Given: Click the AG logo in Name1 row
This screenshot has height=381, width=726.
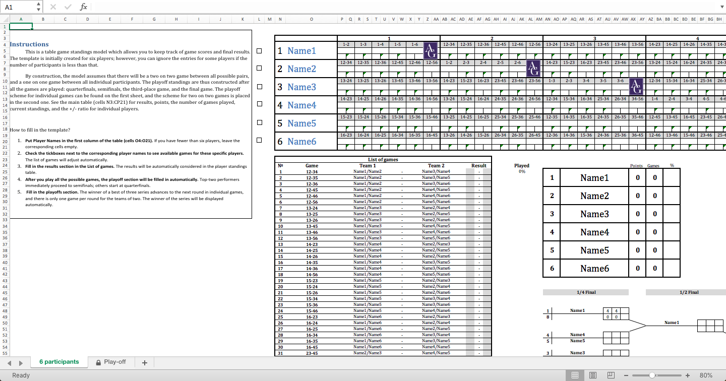Looking at the screenshot, I should point(431,50).
